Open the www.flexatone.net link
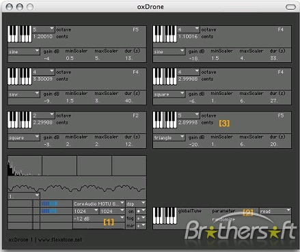Viewport: 300px width, 252px height. (x=60, y=240)
